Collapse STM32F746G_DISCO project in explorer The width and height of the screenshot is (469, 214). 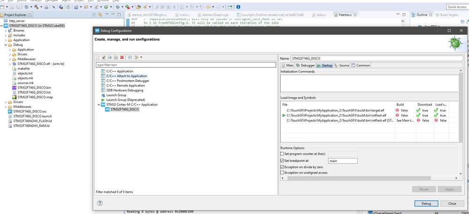tap(2, 26)
